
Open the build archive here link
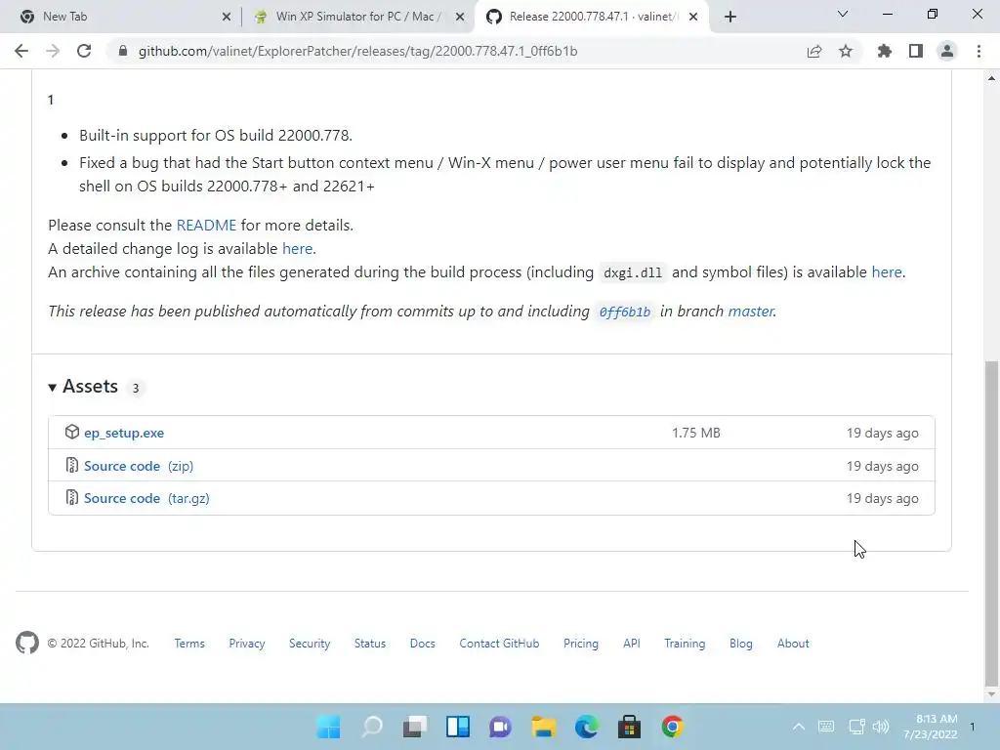[887, 272]
